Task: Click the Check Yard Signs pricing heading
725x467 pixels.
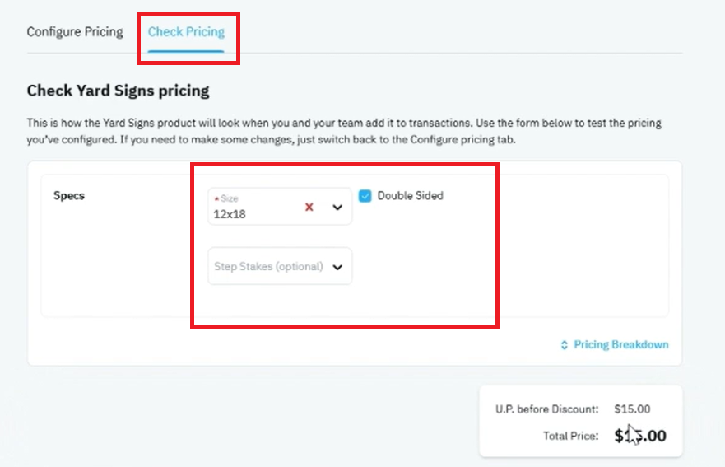Action: tap(118, 91)
